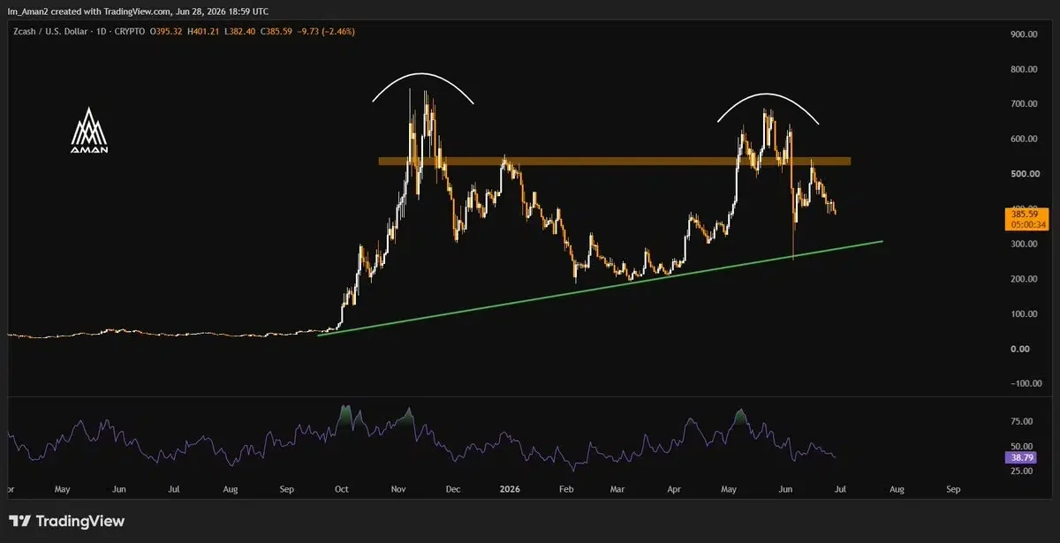Select the green ascending trendline
Viewport: 1060px width, 543px height.
click(601, 288)
